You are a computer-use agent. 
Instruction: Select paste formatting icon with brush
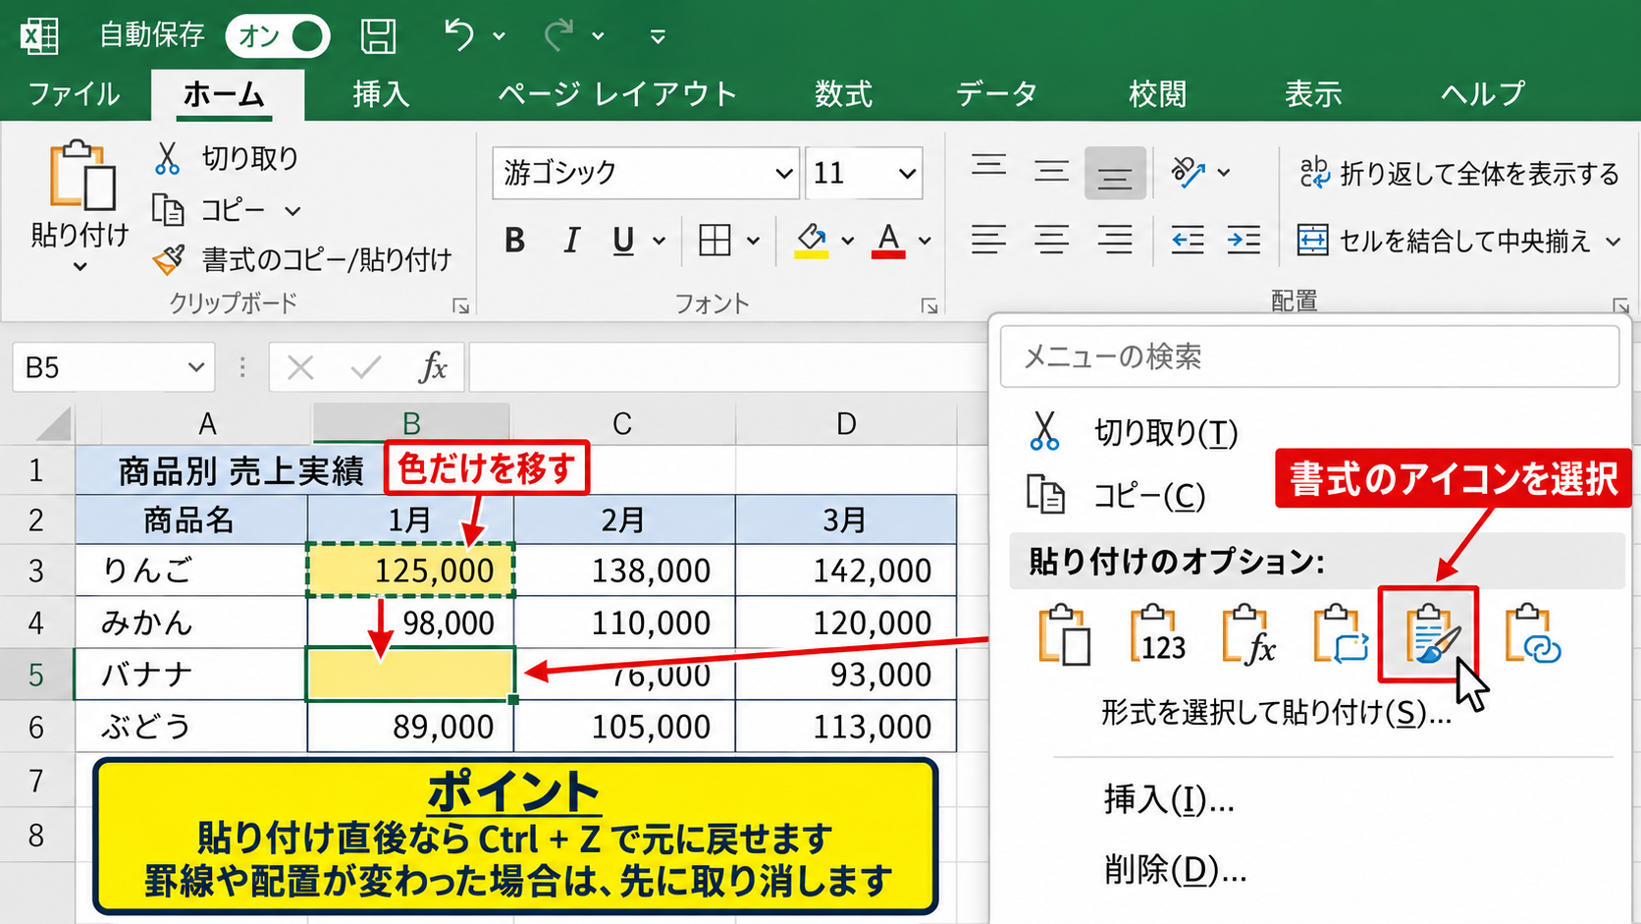[1429, 634]
